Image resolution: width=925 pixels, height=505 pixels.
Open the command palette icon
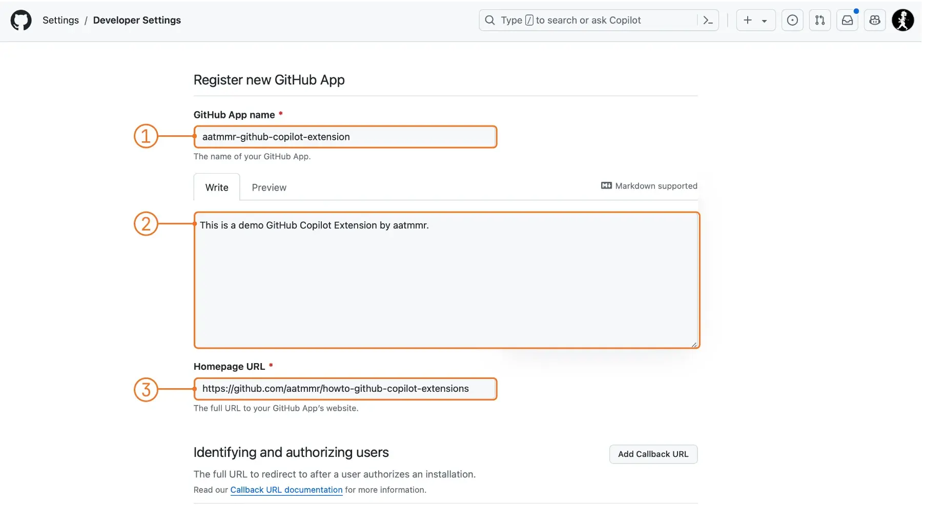point(708,20)
